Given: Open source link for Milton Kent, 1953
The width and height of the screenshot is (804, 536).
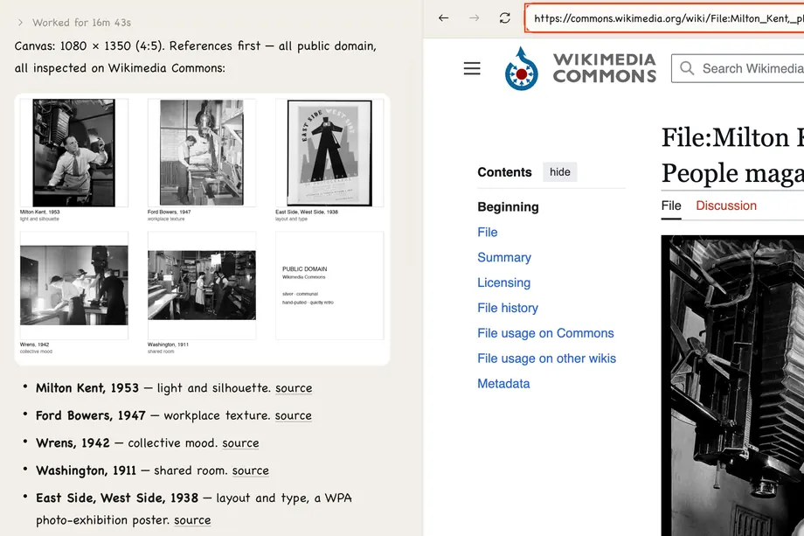Looking at the screenshot, I should (294, 388).
